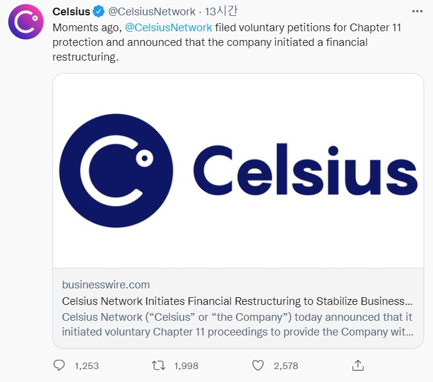Screen dimensions: 433x382
Task: Click the share upload arrow icon
Action: click(x=357, y=366)
